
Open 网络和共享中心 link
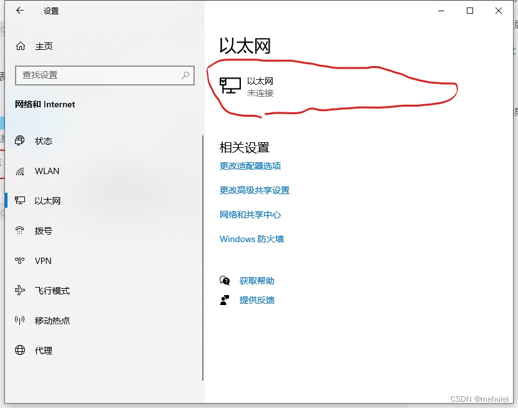pos(250,215)
